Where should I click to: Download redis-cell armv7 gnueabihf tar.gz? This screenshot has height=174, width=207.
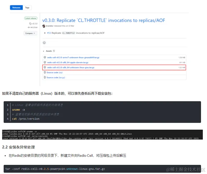click(73, 57)
